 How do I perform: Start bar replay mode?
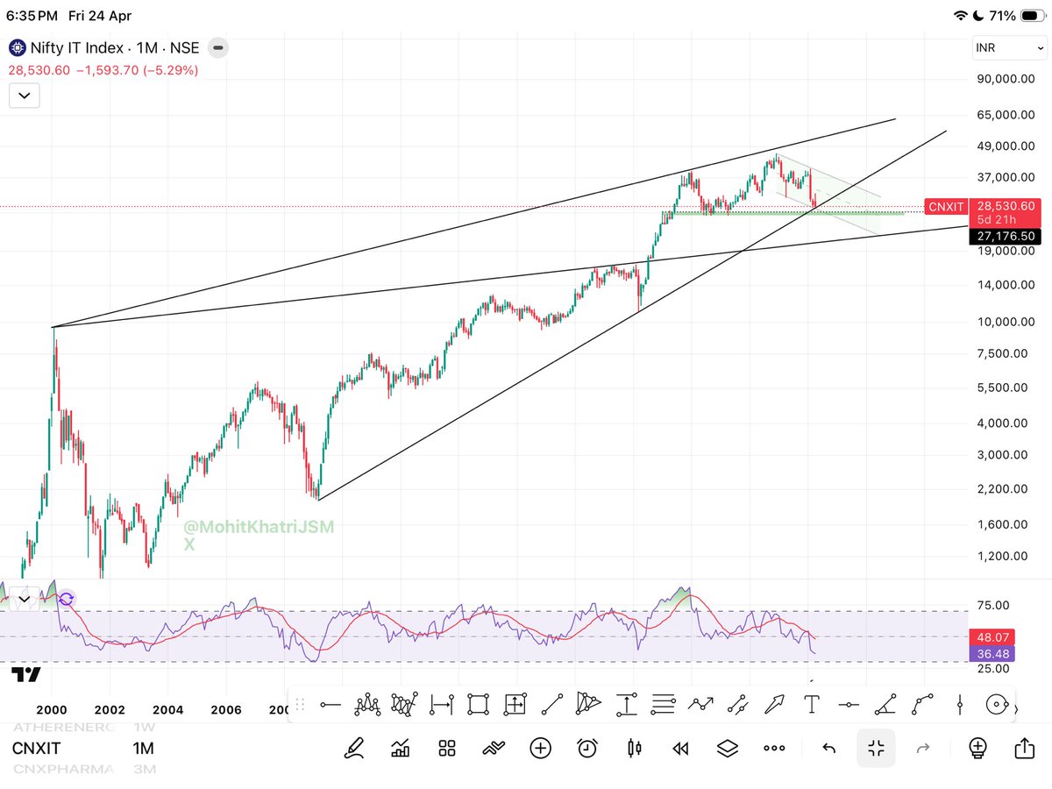pos(680,748)
